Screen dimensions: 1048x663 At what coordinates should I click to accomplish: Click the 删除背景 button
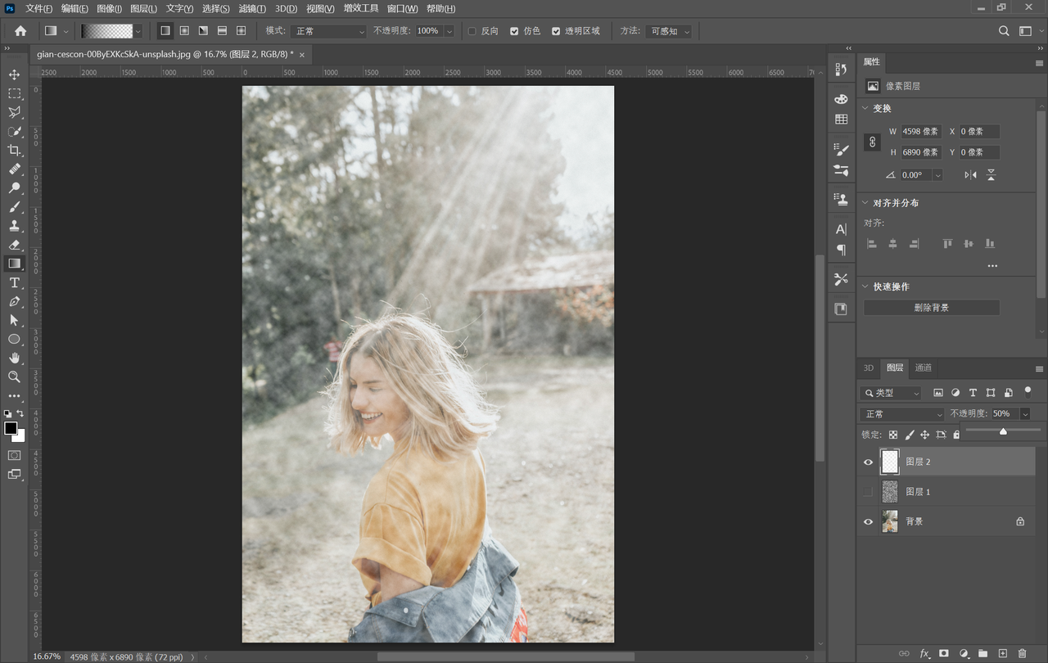931,308
